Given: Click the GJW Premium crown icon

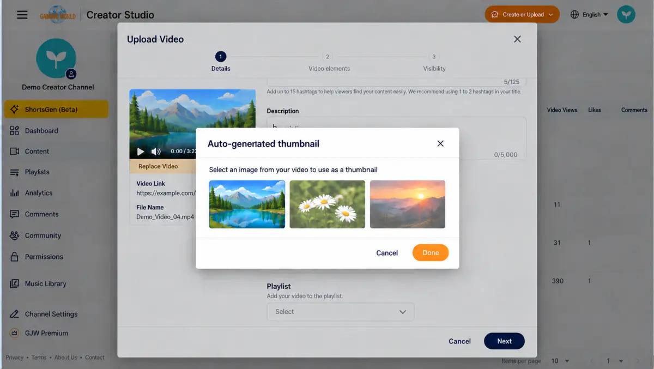Looking at the screenshot, I should tap(15, 333).
